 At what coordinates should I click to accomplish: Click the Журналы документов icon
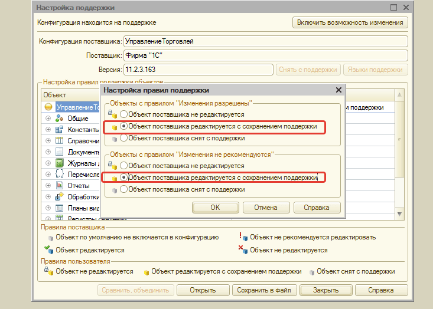[59, 163]
